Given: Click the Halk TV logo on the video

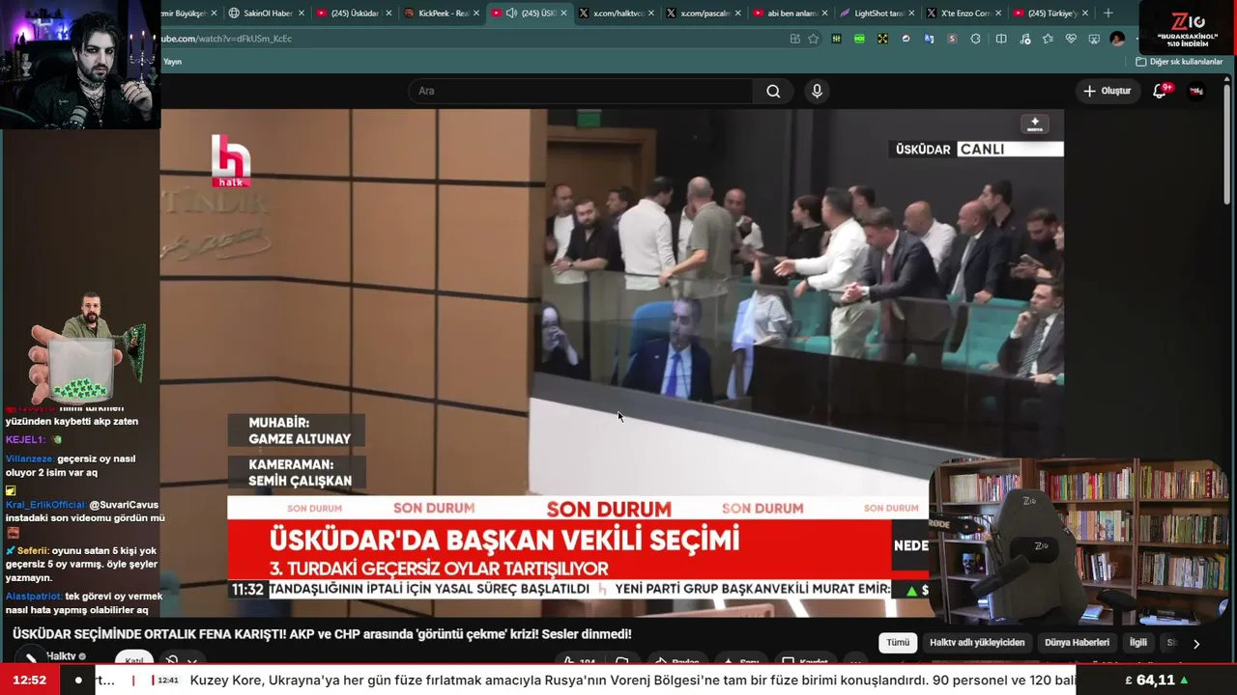Looking at the screenshot, I should 231,161.
